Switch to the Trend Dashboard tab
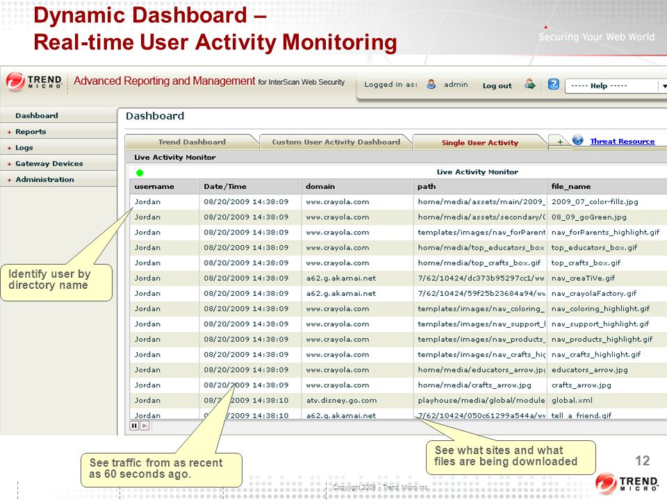This screenshot has height=500, width=667. (x=192, y=142)
